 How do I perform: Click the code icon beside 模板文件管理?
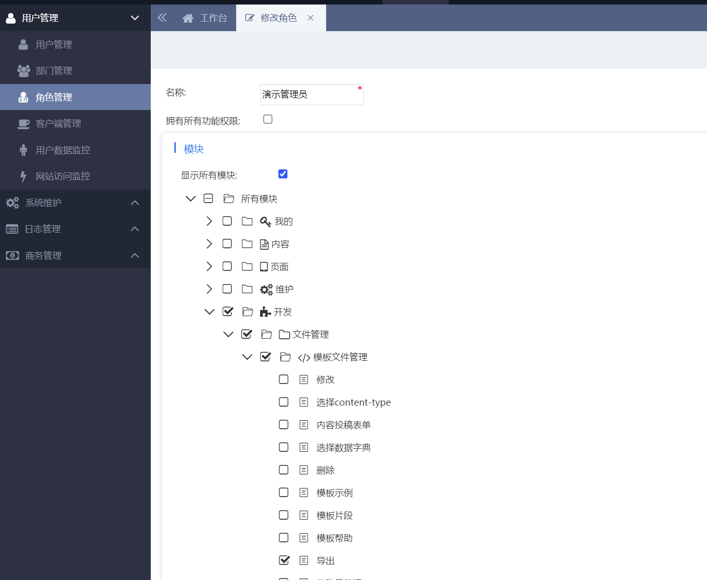(304, 358)
